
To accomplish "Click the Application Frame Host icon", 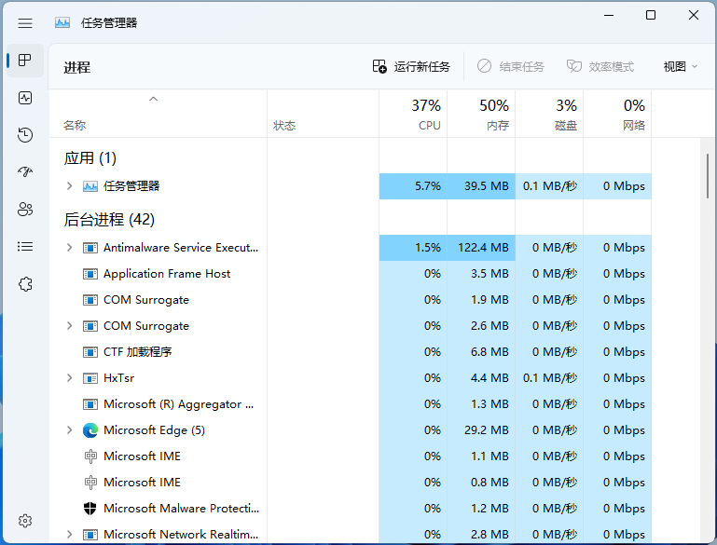I will 90,274.
